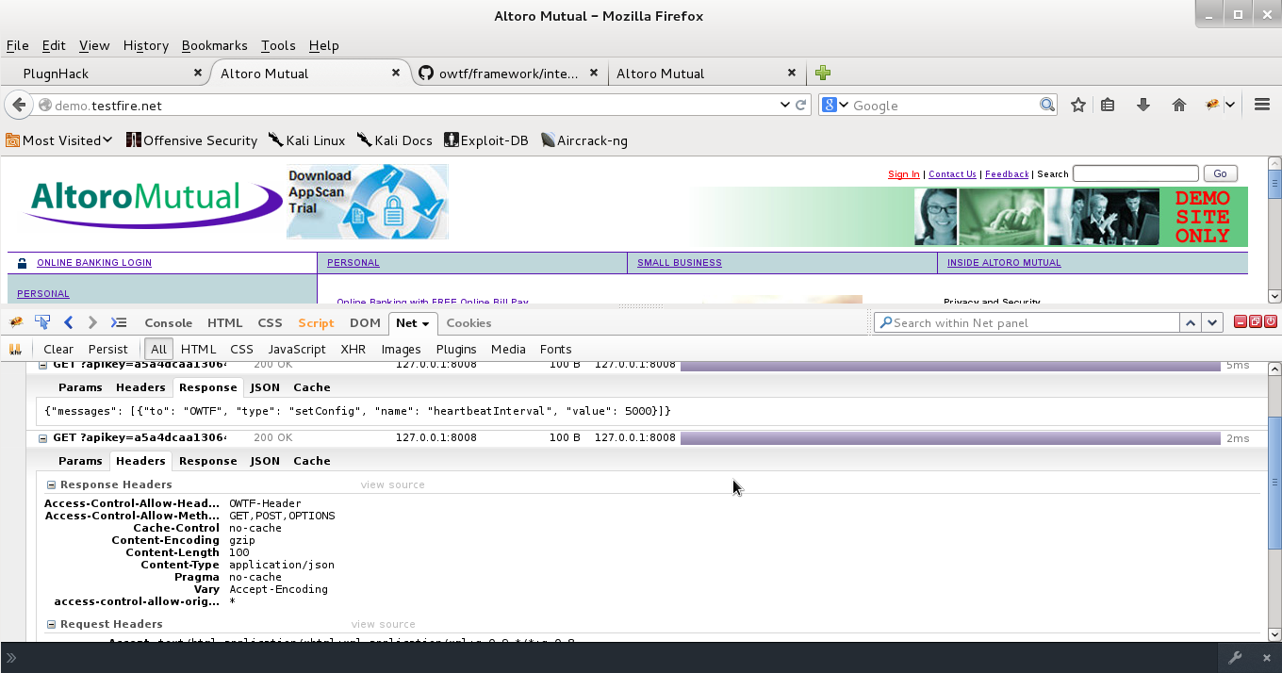
Task: Filter Net requests by JavaScript
Action: pos(296,349)
